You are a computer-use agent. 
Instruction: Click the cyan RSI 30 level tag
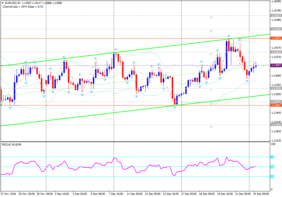[272, 177]
